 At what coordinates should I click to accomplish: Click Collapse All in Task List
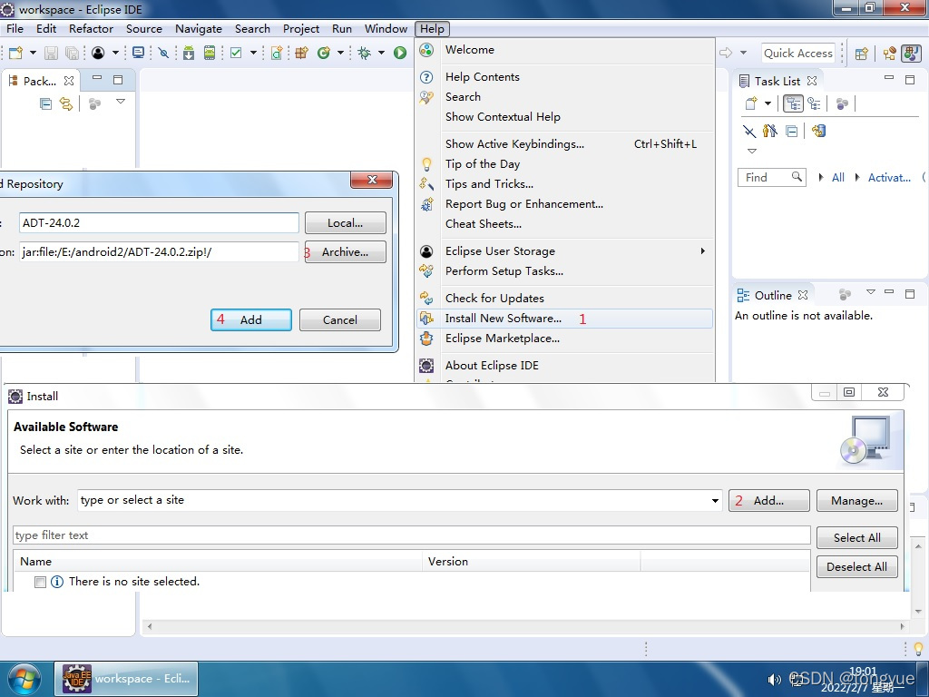pos(791,131)
